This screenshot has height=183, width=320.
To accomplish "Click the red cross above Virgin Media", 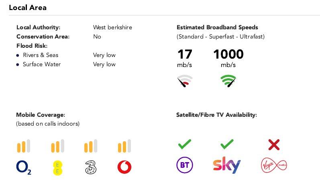I will pyautogui.click(x=274, y=144).
